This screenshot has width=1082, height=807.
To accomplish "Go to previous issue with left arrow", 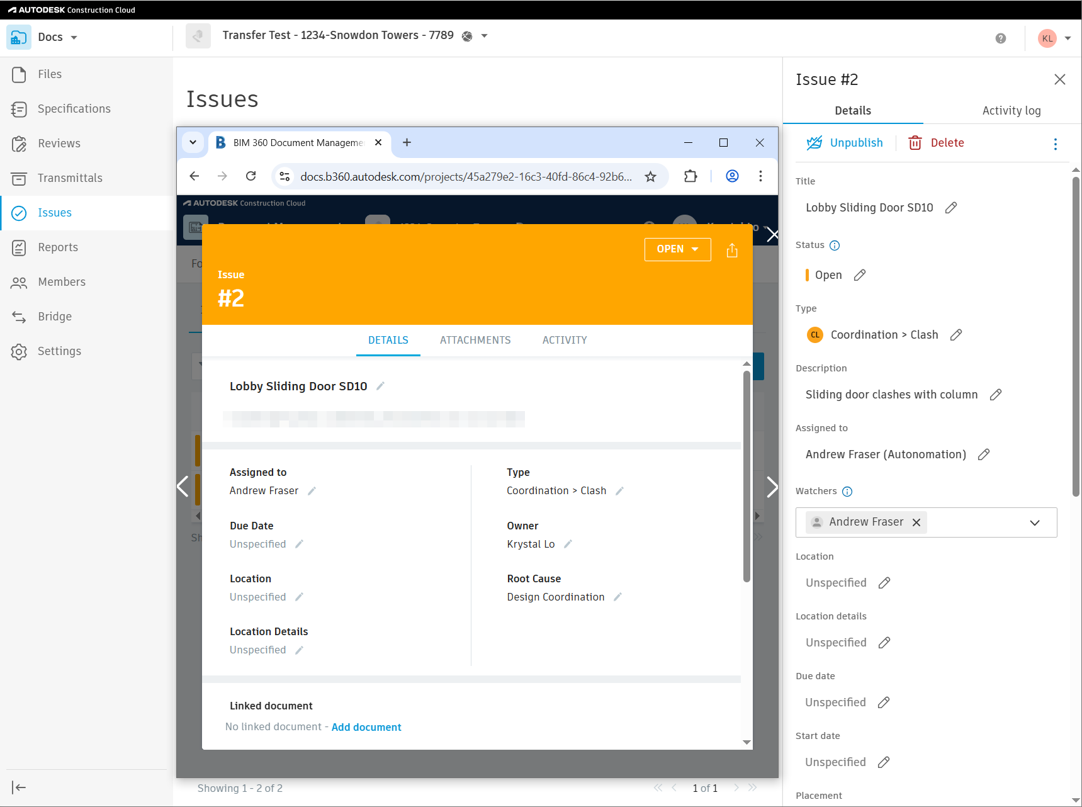I will (183, 487).
